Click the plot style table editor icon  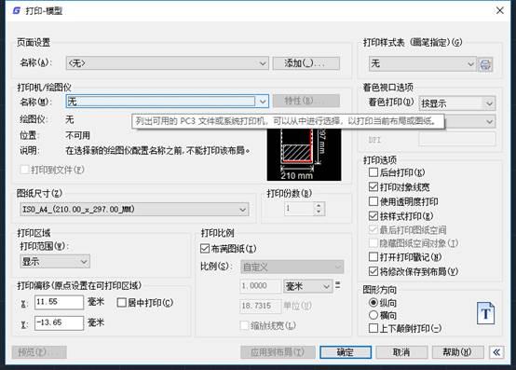485,64
